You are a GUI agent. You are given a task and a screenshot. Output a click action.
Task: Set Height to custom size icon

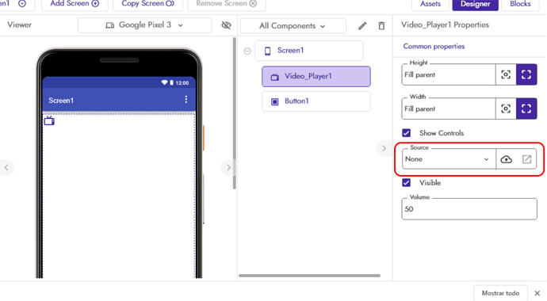coord(506,74)
